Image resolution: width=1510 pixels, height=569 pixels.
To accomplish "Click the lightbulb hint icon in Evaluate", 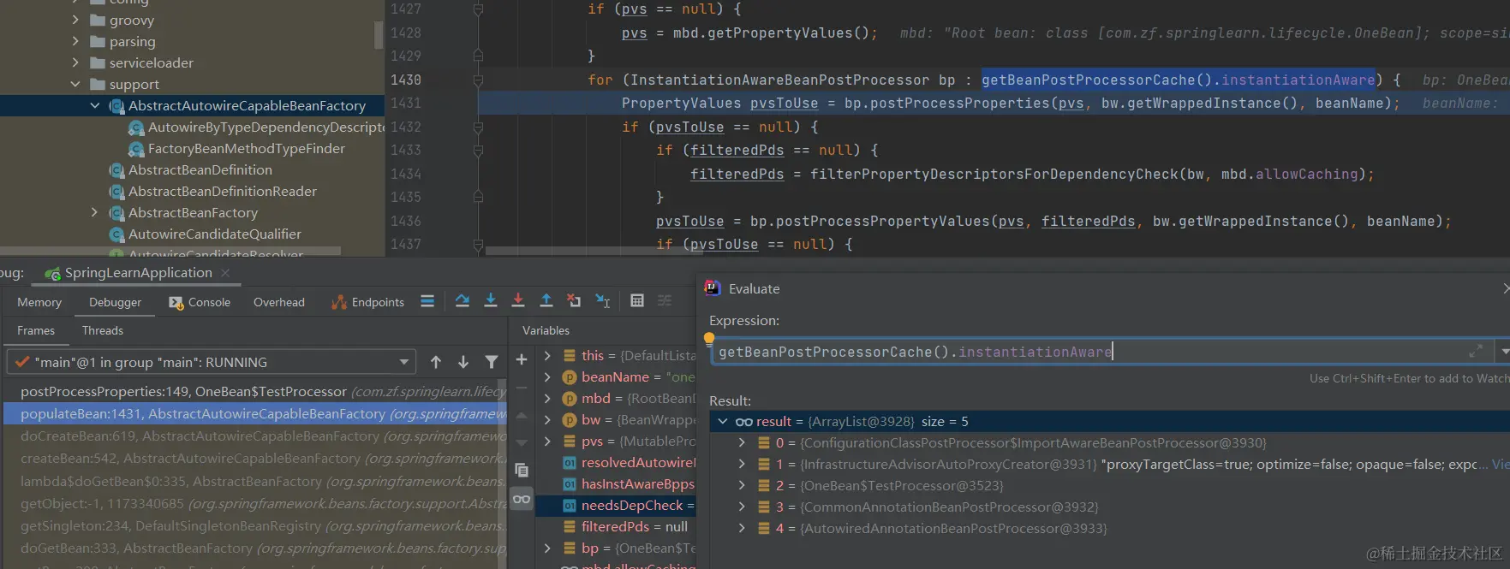I will [x=709, y=339].
